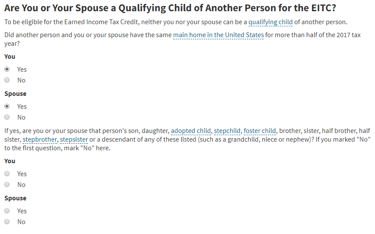The image size is (375, 234).
Task: Open the 'foster child' definition link
Action: click(x=260, y=131)
